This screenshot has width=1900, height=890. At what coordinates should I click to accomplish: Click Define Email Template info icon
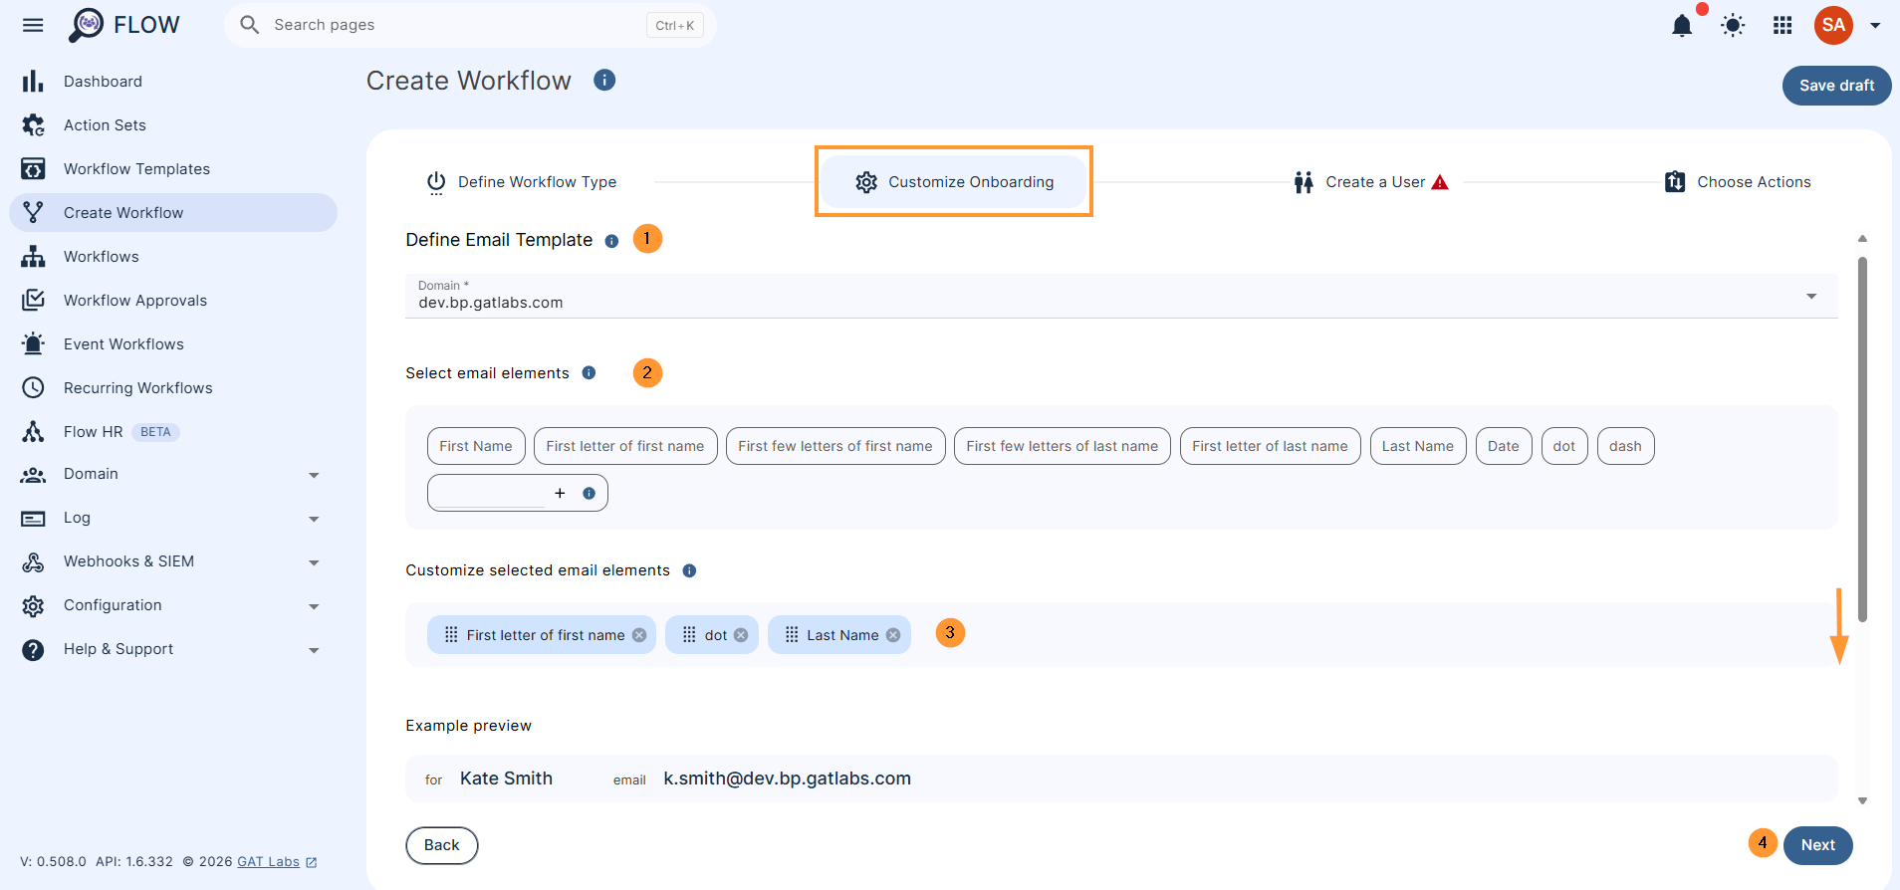611,241
